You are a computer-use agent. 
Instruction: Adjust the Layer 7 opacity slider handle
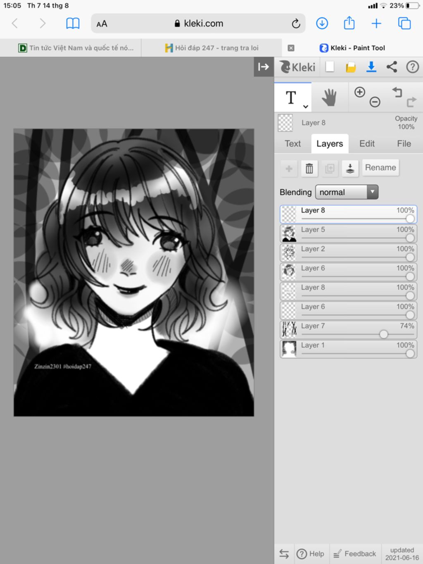pyautogui.click(x=384, y=334)
